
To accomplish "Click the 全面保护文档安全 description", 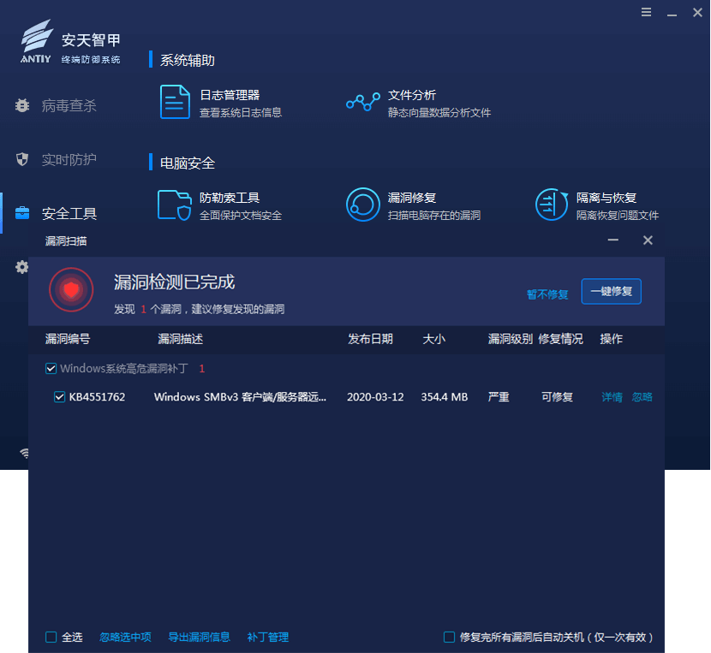I will click(241, 216).
